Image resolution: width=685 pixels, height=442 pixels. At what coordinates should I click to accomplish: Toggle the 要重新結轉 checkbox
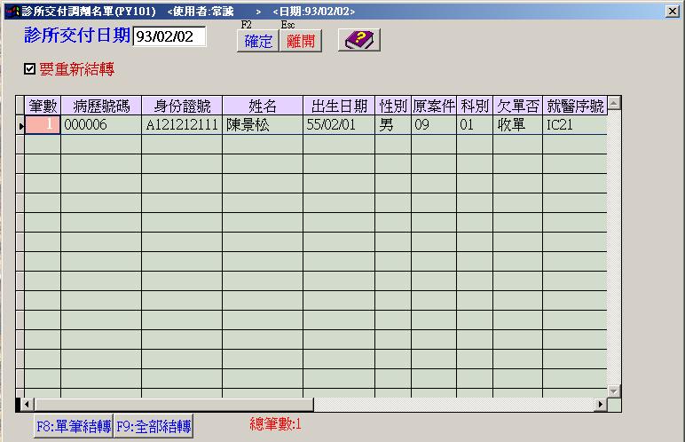point(30,68)
